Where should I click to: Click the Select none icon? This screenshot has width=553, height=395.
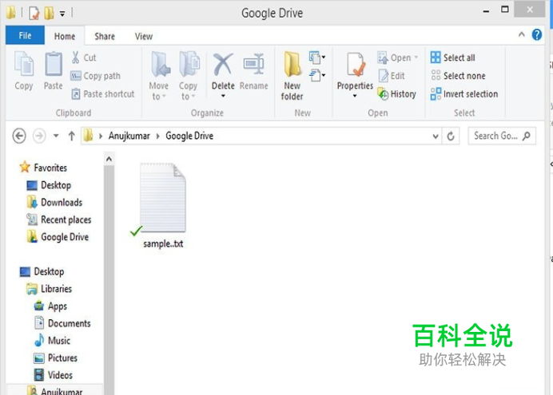[436, 75]
